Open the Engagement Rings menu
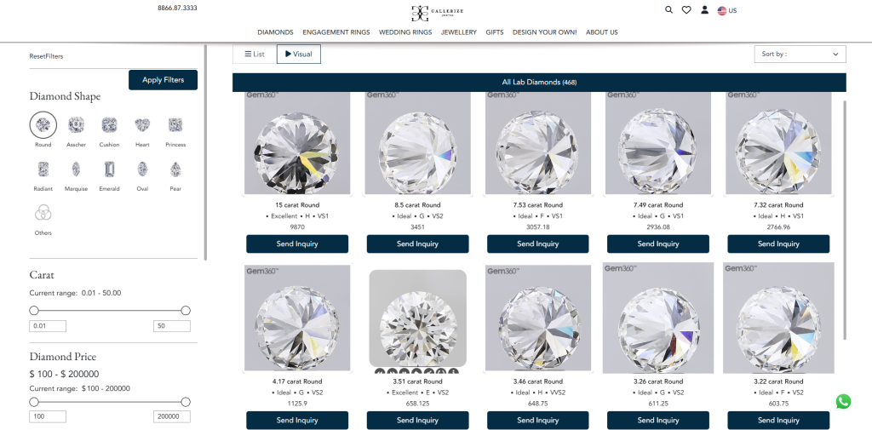 point(336,32)
